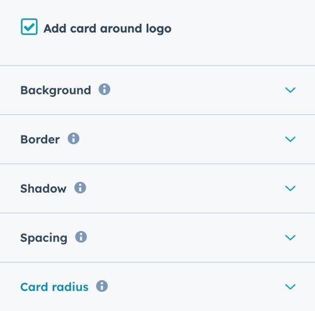Open the info icon next to Spacing
Screen dimensions: 315x311
[x=81, y=237]
